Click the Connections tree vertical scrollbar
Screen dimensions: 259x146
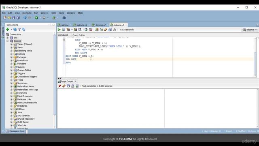55,75
